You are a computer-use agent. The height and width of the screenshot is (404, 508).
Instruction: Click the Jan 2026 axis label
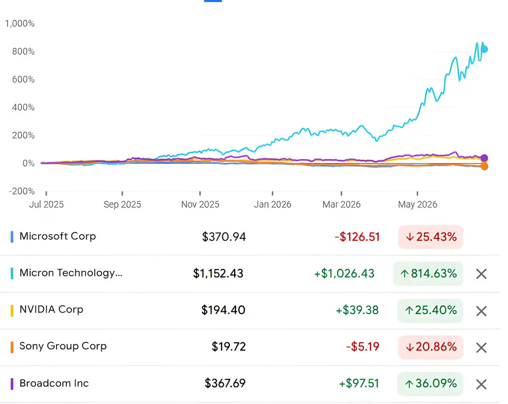[273, 205]
